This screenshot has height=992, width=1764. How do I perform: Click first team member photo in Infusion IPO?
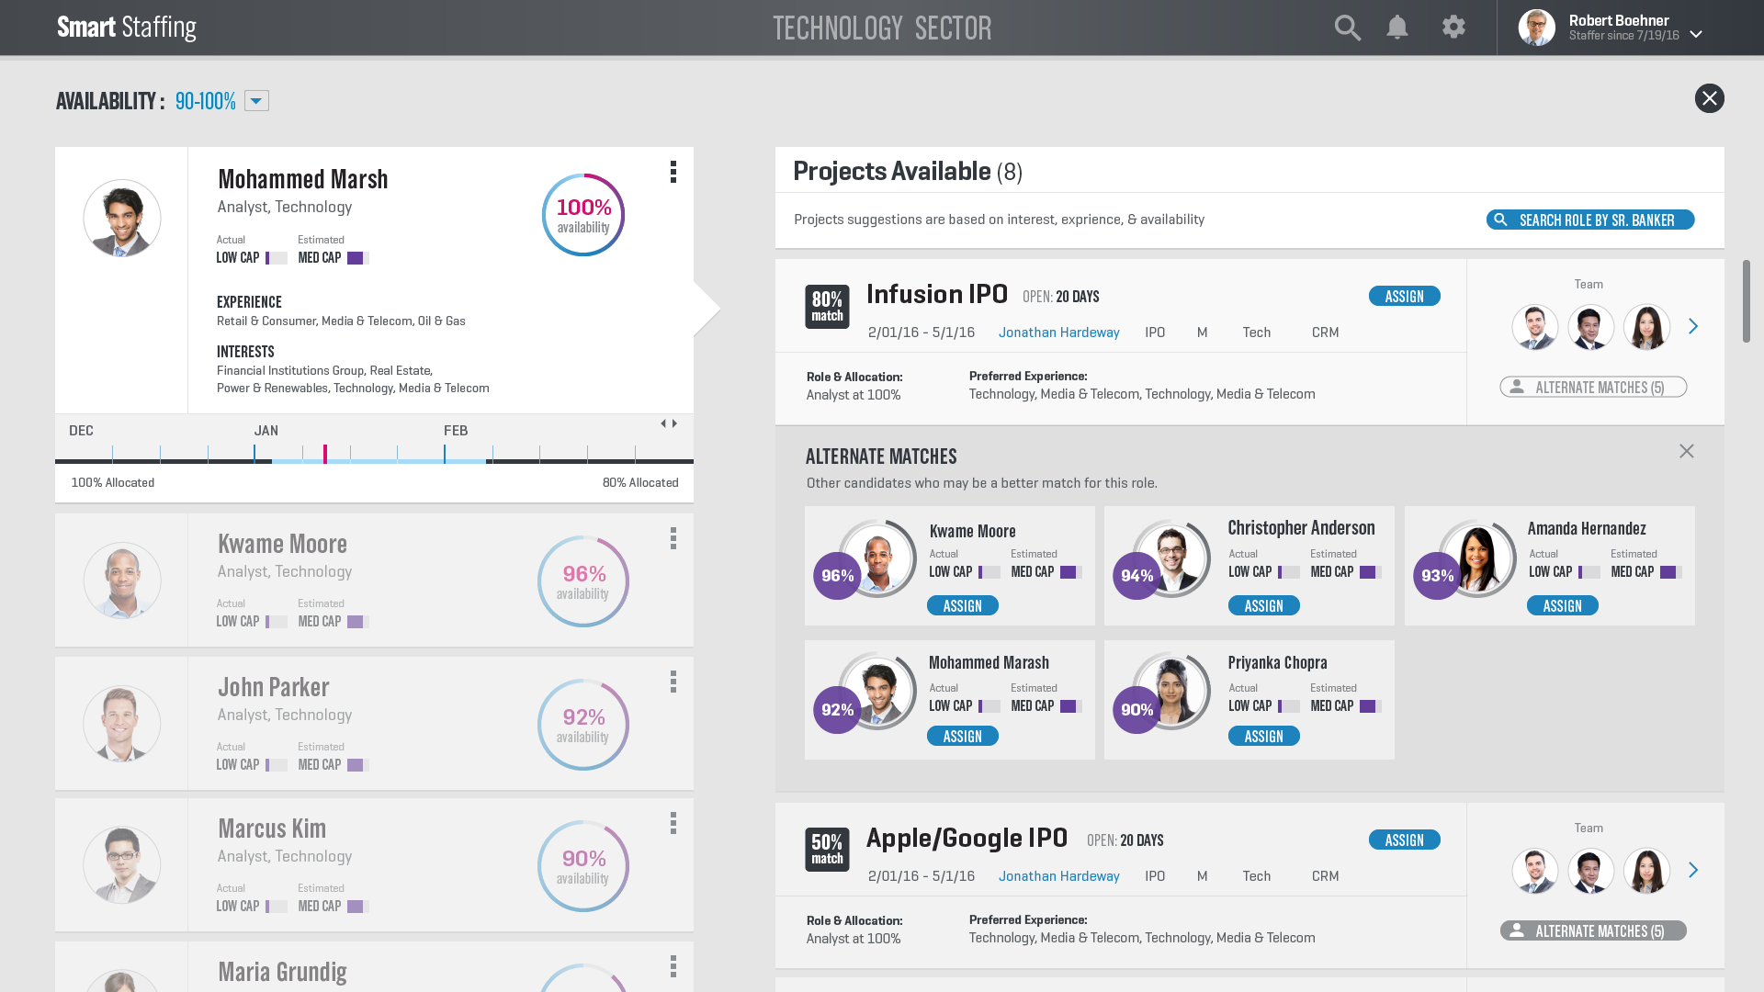[x=1535, y=328]
